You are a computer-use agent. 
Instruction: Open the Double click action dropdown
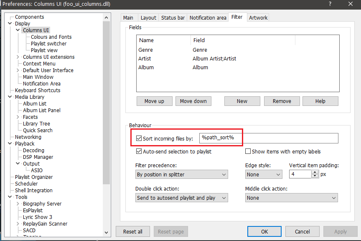tap(182, 198)
